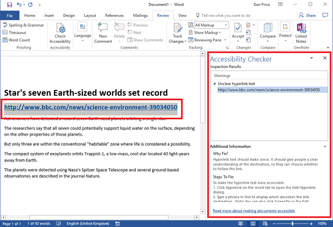
Task: Toggle Show Comments
Action: [x=145, y=40]
